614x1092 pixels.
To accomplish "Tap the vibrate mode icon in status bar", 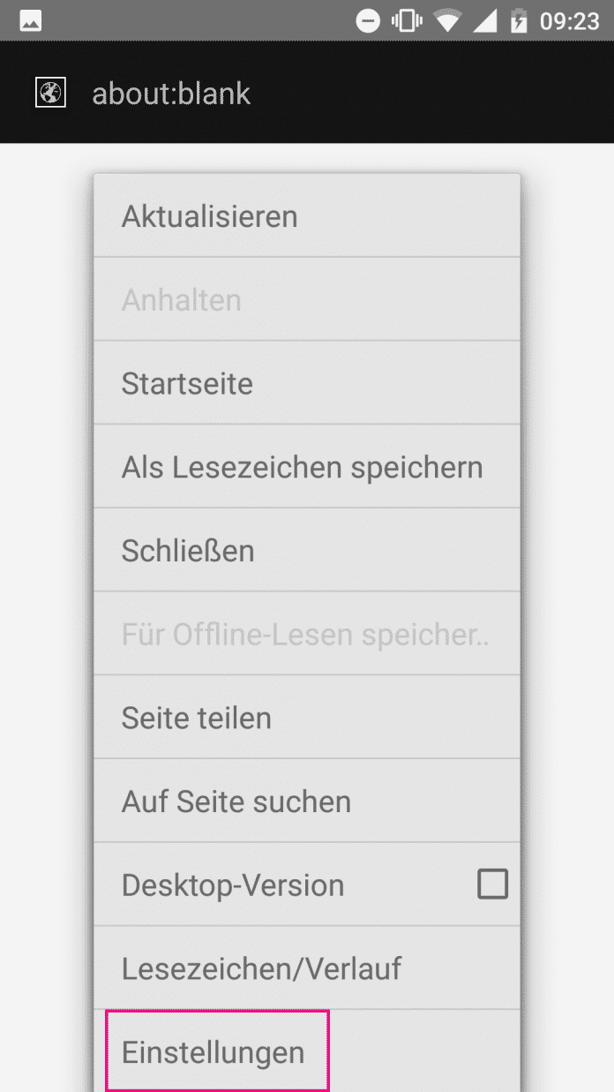I will point(408,21).
